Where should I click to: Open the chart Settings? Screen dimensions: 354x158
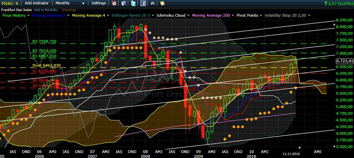point(98,3)
